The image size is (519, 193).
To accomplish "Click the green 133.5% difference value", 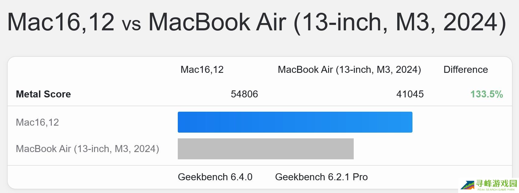I will click(x=486, y=94).
